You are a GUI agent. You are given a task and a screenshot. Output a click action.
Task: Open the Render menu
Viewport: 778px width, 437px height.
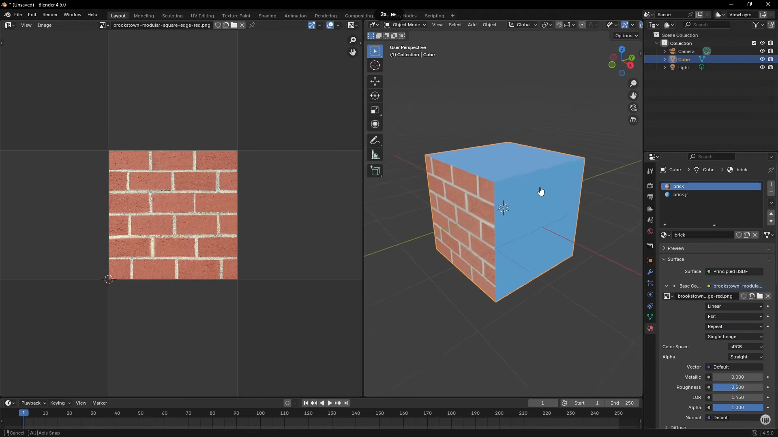pos(50,15)
